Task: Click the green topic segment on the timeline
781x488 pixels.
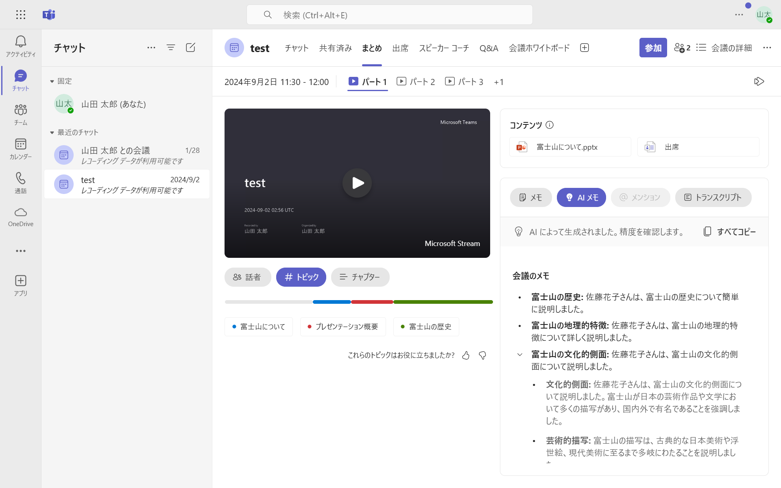Action: click(x=443, y=302)
